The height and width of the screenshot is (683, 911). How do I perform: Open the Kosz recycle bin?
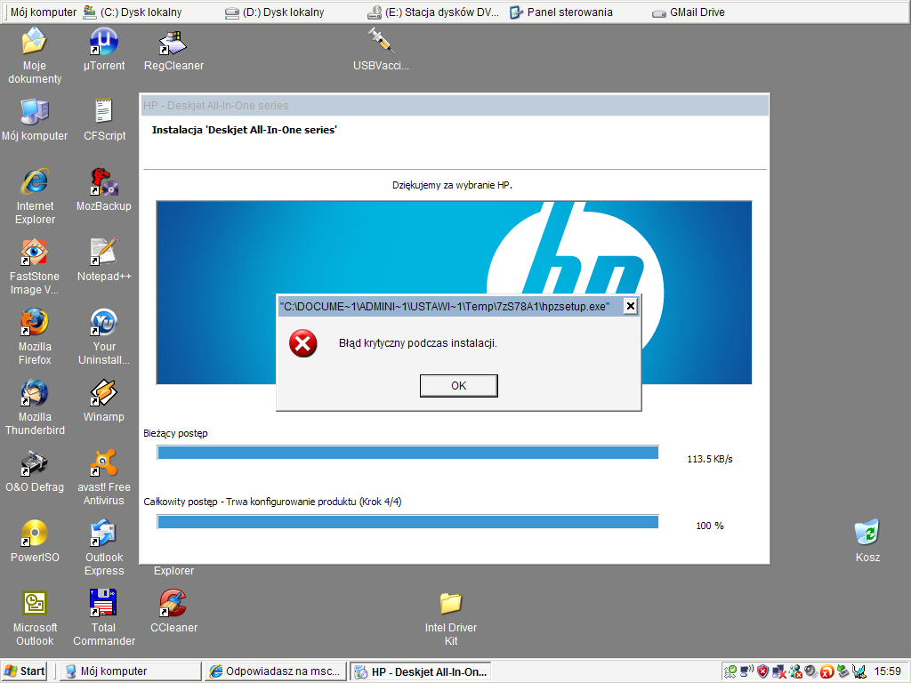click(x=867, y=542)
